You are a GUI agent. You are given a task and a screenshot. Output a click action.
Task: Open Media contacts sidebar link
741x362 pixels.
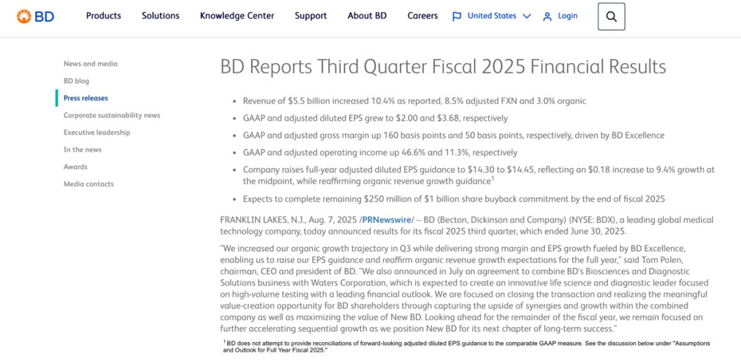coord(89,184)
